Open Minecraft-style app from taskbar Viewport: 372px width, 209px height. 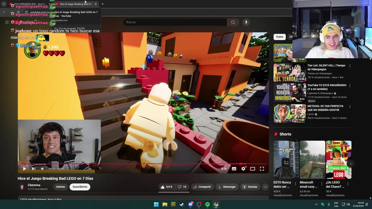(173, 204)
